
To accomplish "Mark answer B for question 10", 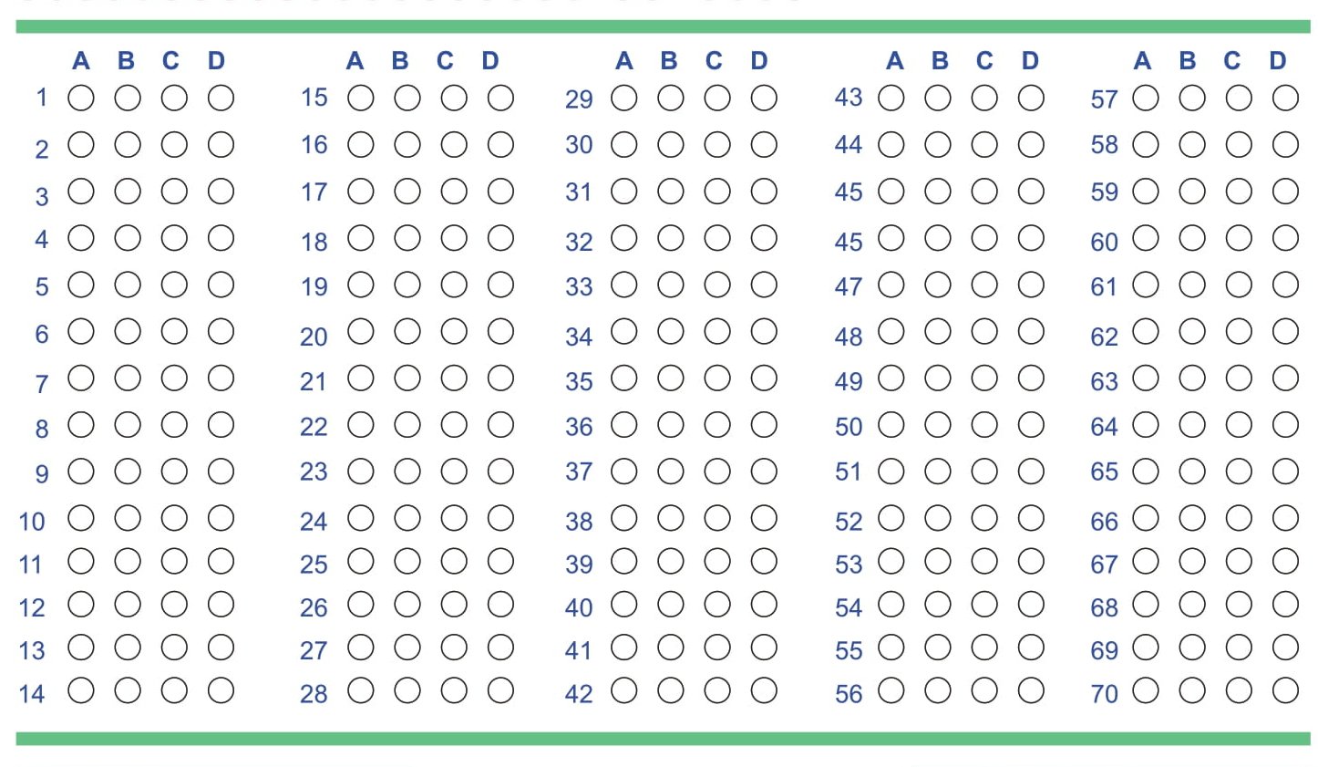I will [x=128, y=518].
